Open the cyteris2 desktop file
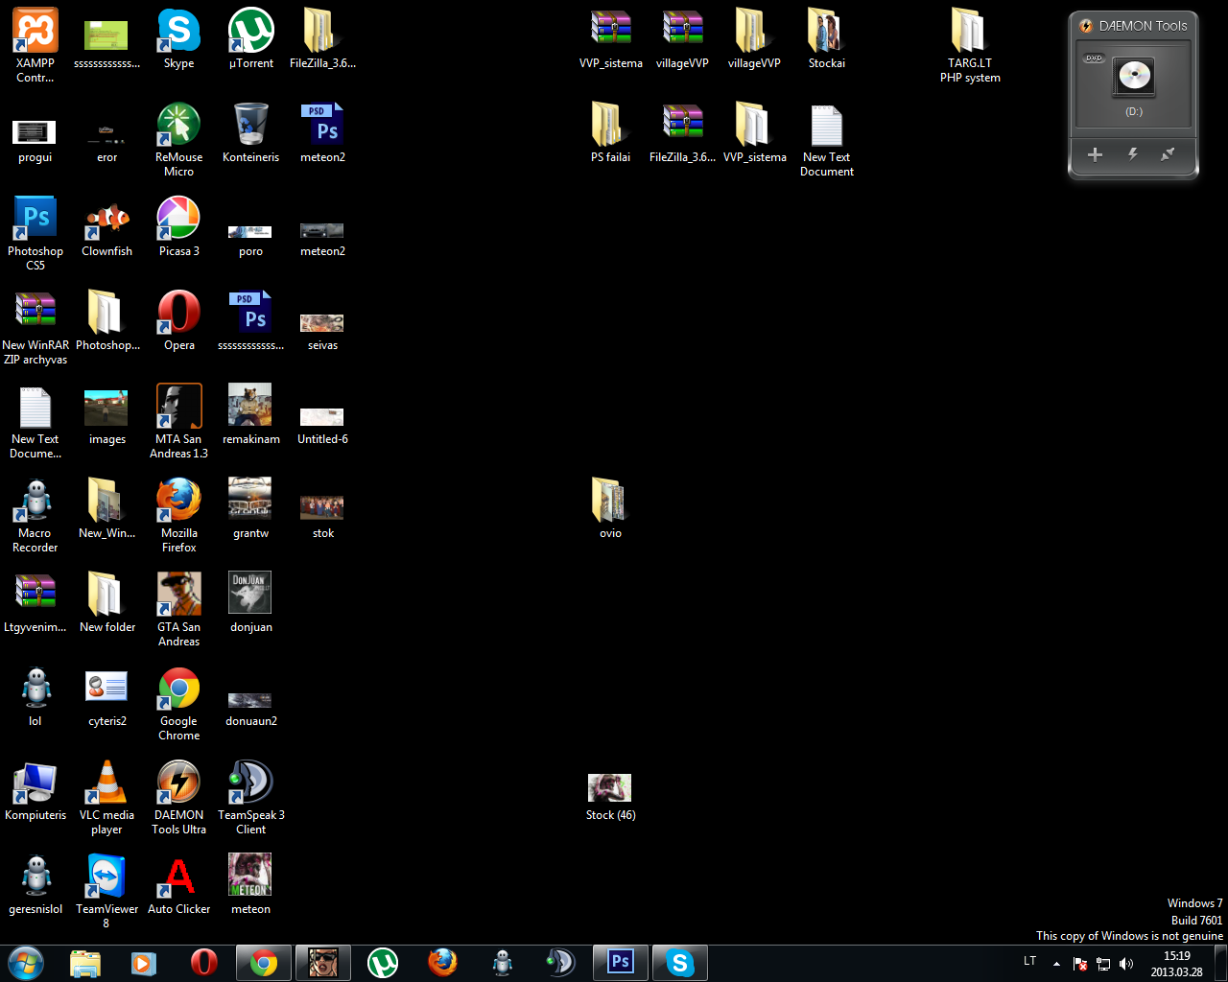1228x982 pixels. 106,696
